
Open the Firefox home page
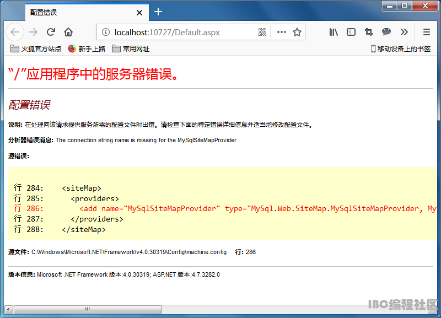(68, 32)
